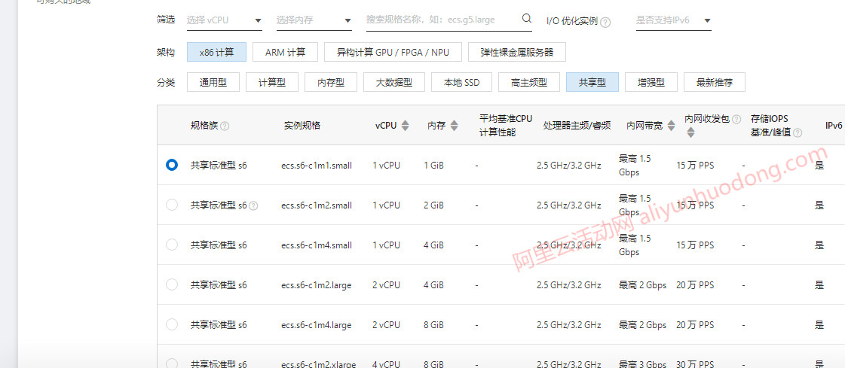Choose ARM 计算 architecture
The width and height of the screenshot is (845, 368).
[x=285, y=52]
